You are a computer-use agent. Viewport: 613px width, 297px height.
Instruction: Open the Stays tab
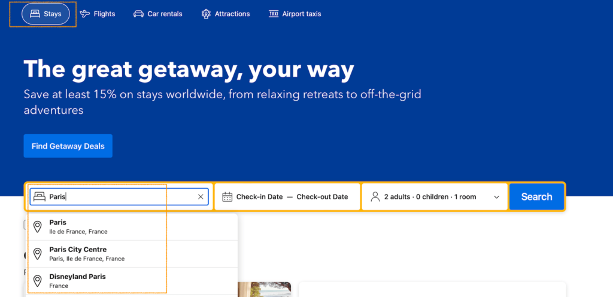[45, 14]
